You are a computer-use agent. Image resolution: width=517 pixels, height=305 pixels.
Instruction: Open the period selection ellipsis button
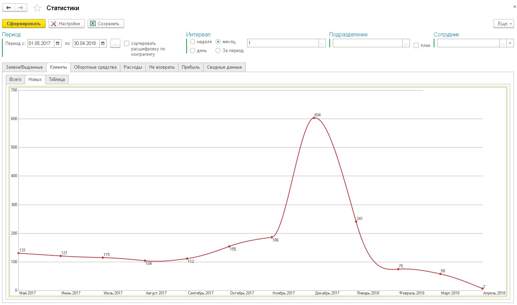pos(115,44)
